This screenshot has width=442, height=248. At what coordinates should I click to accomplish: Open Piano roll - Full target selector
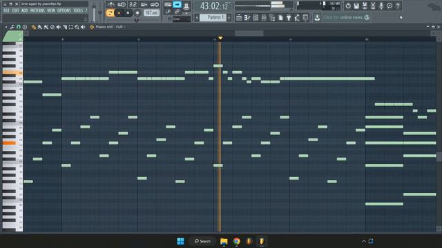109,27
